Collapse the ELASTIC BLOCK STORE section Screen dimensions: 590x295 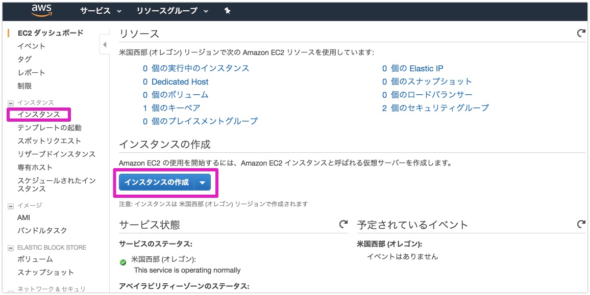[x=11, y=247]
